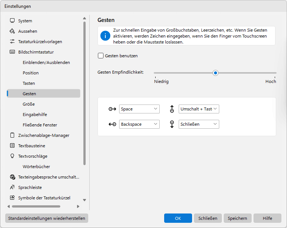Select Zwischenablage-Manager in the sidebar
287x228 pixels.
44,135
